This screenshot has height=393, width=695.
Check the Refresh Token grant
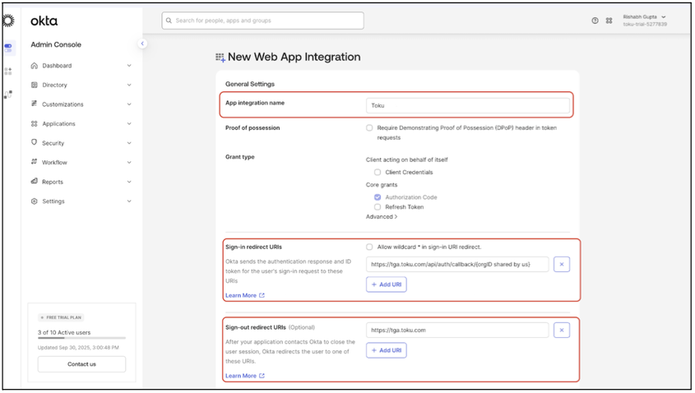(x=378, y=207)
